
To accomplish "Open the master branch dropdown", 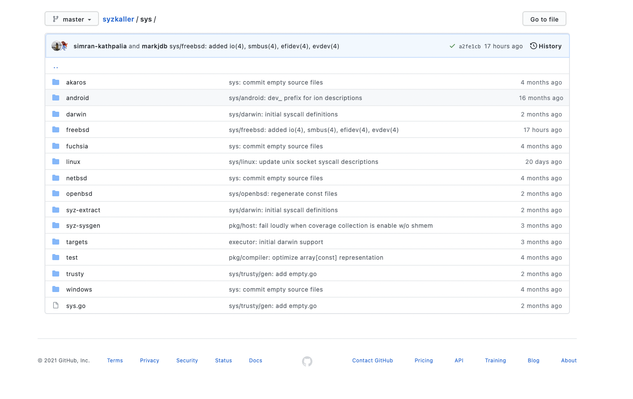I will [71, 19].
